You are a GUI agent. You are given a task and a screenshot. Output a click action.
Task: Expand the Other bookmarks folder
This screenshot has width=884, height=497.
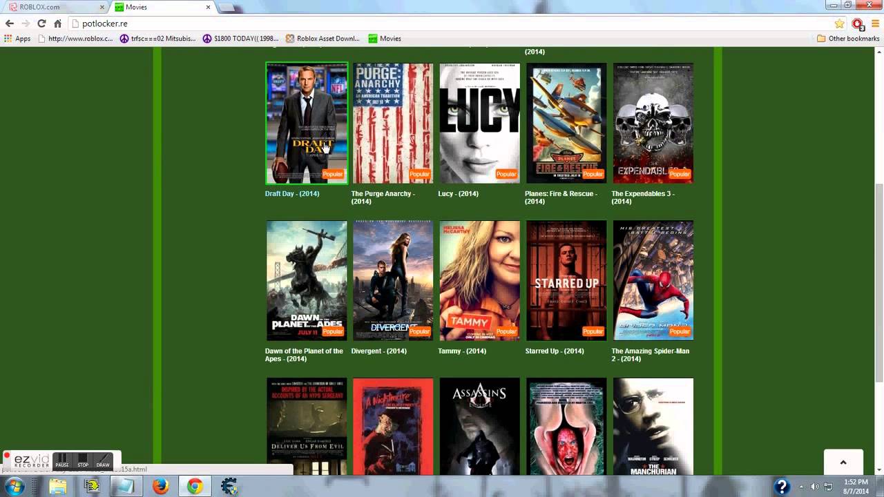pos(848,39)
